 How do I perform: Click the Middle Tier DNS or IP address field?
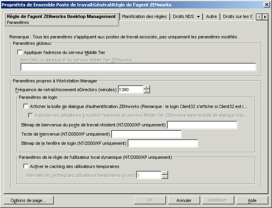coord(138,67)
